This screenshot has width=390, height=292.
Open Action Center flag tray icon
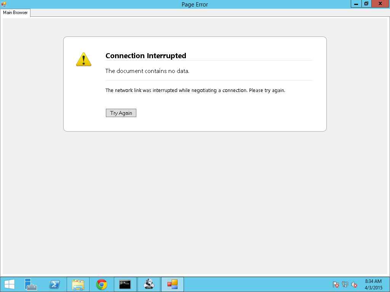336,284
